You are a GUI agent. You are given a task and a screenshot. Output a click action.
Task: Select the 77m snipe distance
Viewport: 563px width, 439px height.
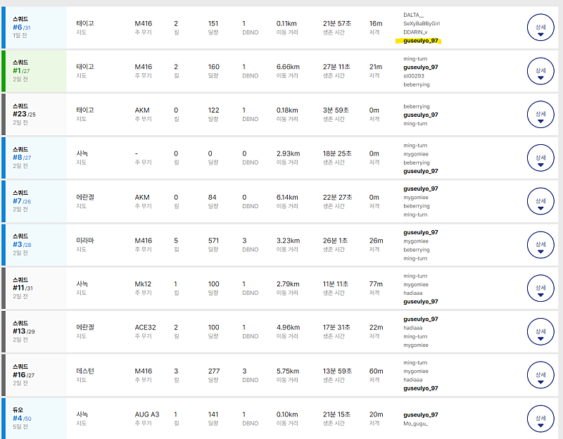[x=376, y=284]
